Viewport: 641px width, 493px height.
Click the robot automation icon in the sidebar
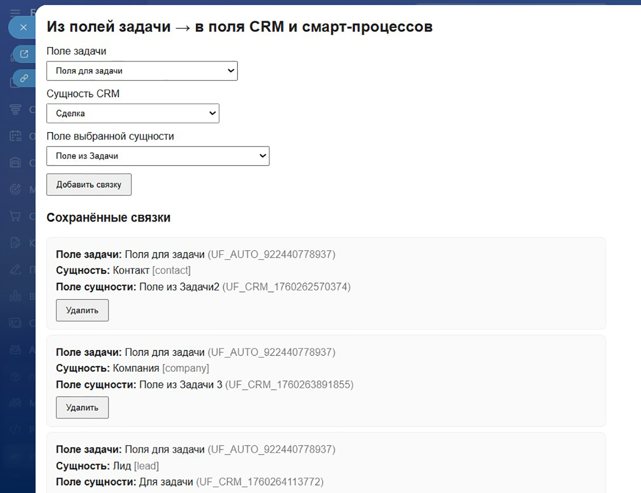(x=16, y=349)
